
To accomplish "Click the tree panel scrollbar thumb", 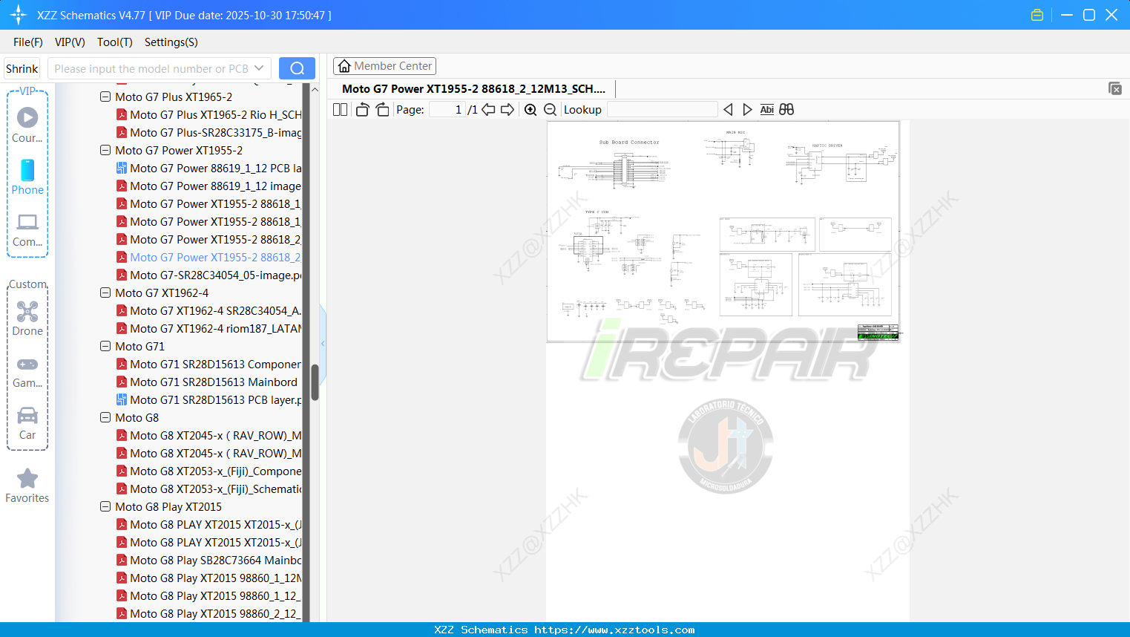I will point(315,382).
